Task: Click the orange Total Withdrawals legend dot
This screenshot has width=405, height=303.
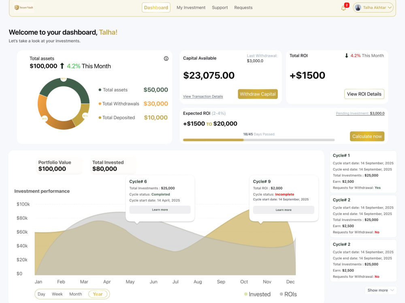Action: 100,103
